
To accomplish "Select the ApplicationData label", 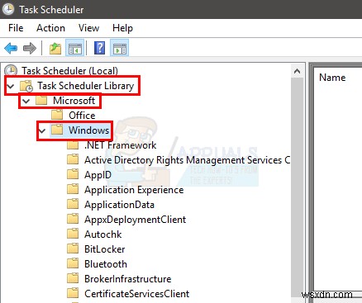I will (x=119, y=205).
